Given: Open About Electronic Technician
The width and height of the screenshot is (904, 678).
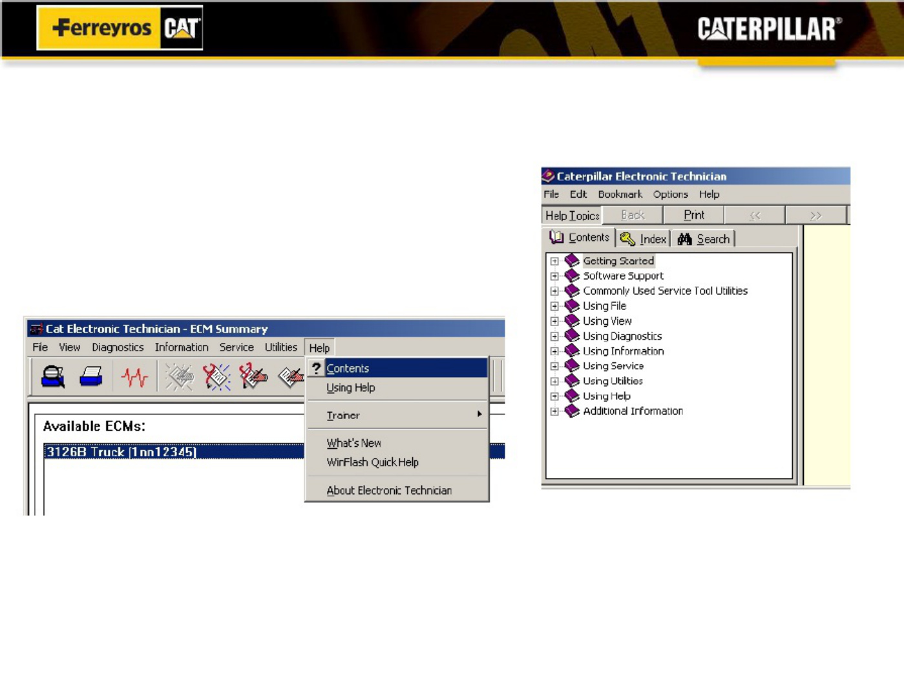Looking at the screenshot, I should click(397, 490).
